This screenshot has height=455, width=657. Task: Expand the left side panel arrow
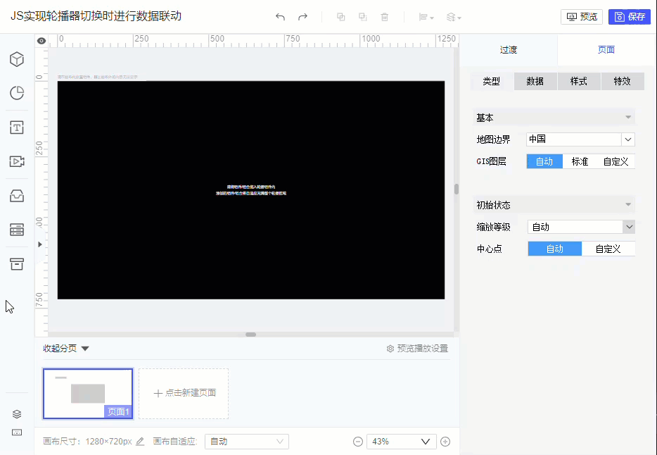[40, 244]
